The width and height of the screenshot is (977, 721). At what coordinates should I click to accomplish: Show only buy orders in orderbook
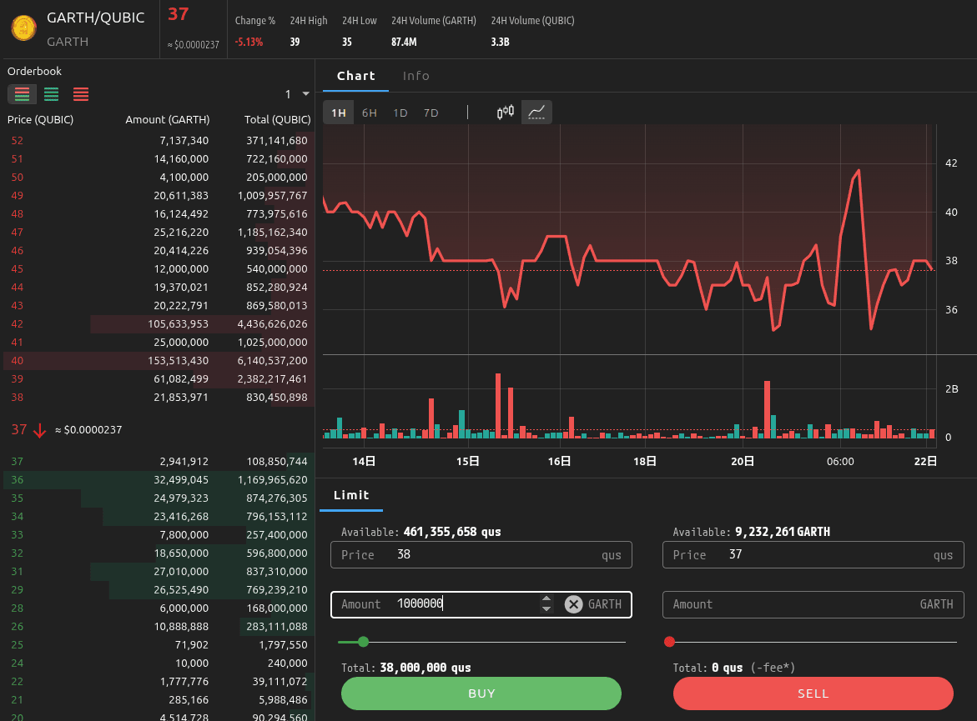click(51, 94)
